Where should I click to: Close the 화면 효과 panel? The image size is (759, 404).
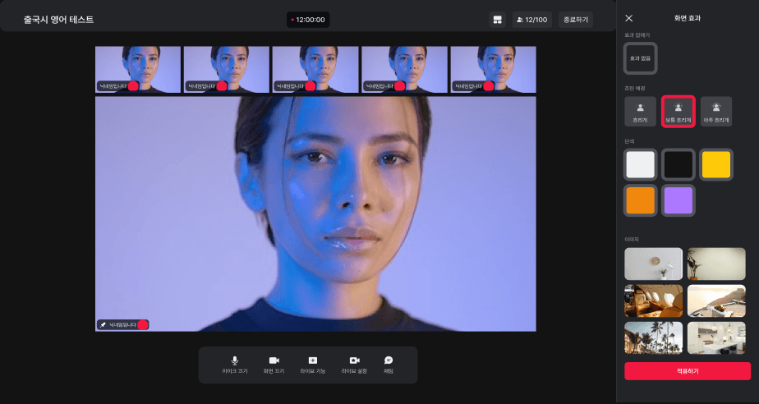(x=629, y=18)
